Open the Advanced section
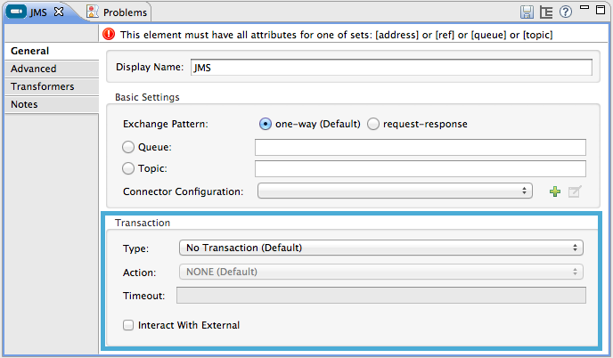 [52, 69]
